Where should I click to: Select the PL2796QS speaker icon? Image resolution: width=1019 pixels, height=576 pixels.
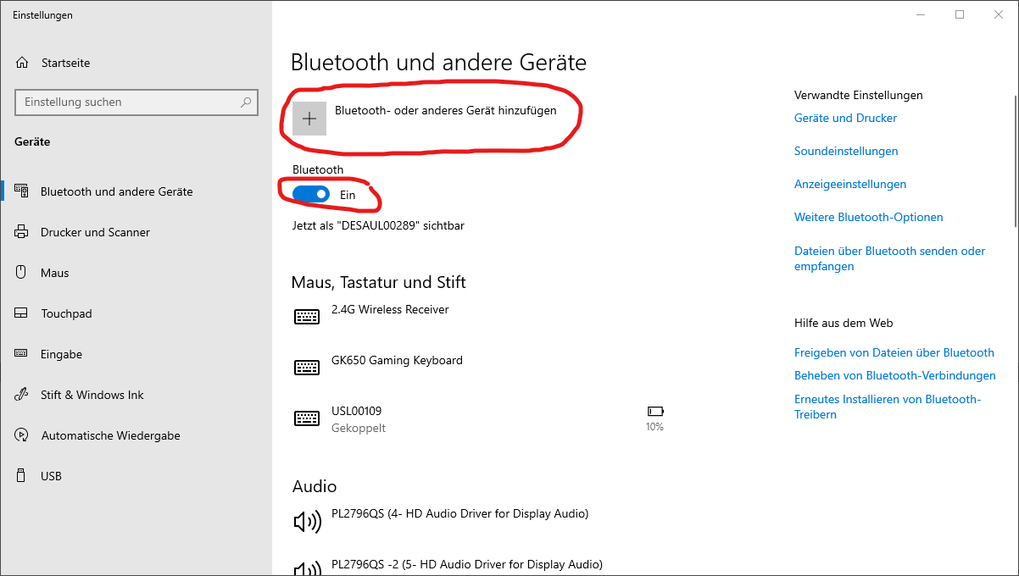pyautogui.click(x=307, y=521)
